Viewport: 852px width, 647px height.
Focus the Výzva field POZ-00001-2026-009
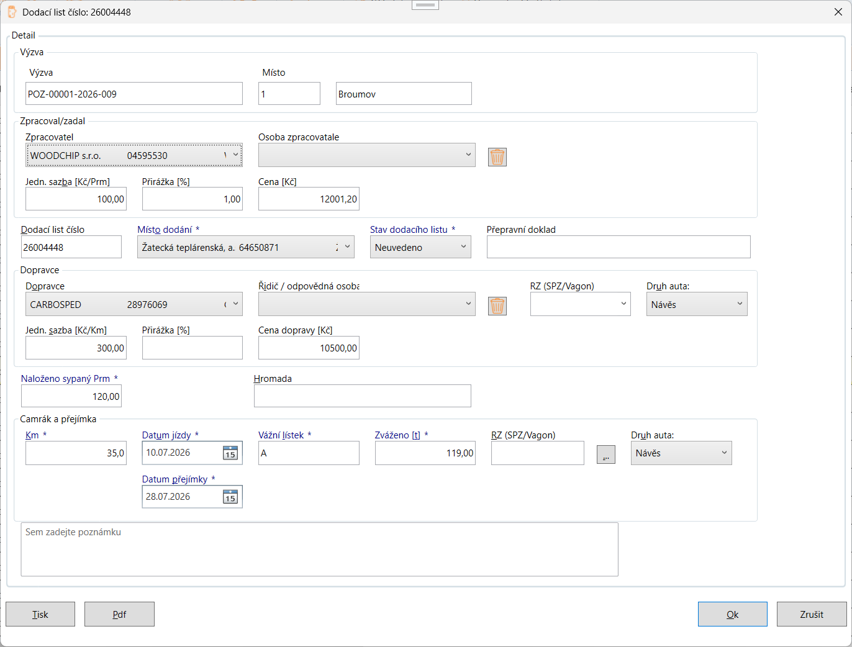click(134, 94)
